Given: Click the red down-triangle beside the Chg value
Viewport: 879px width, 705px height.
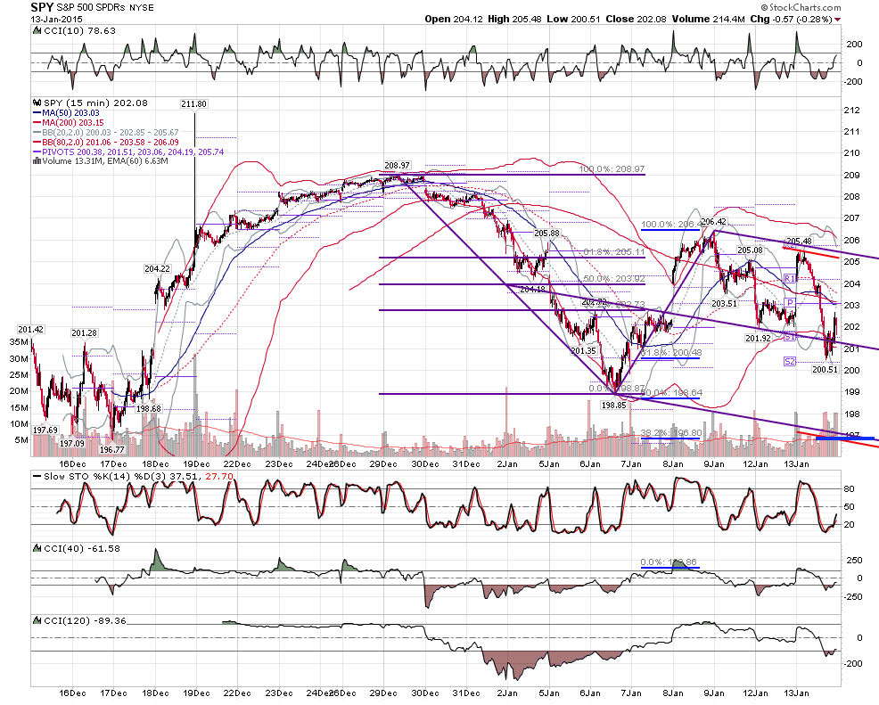Looking at the screenshot, I should (837, 20).
